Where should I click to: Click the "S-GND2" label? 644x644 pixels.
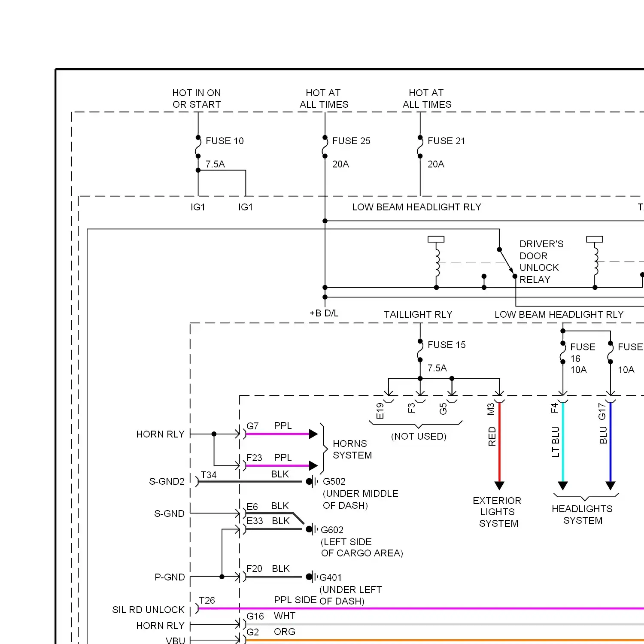167,481
